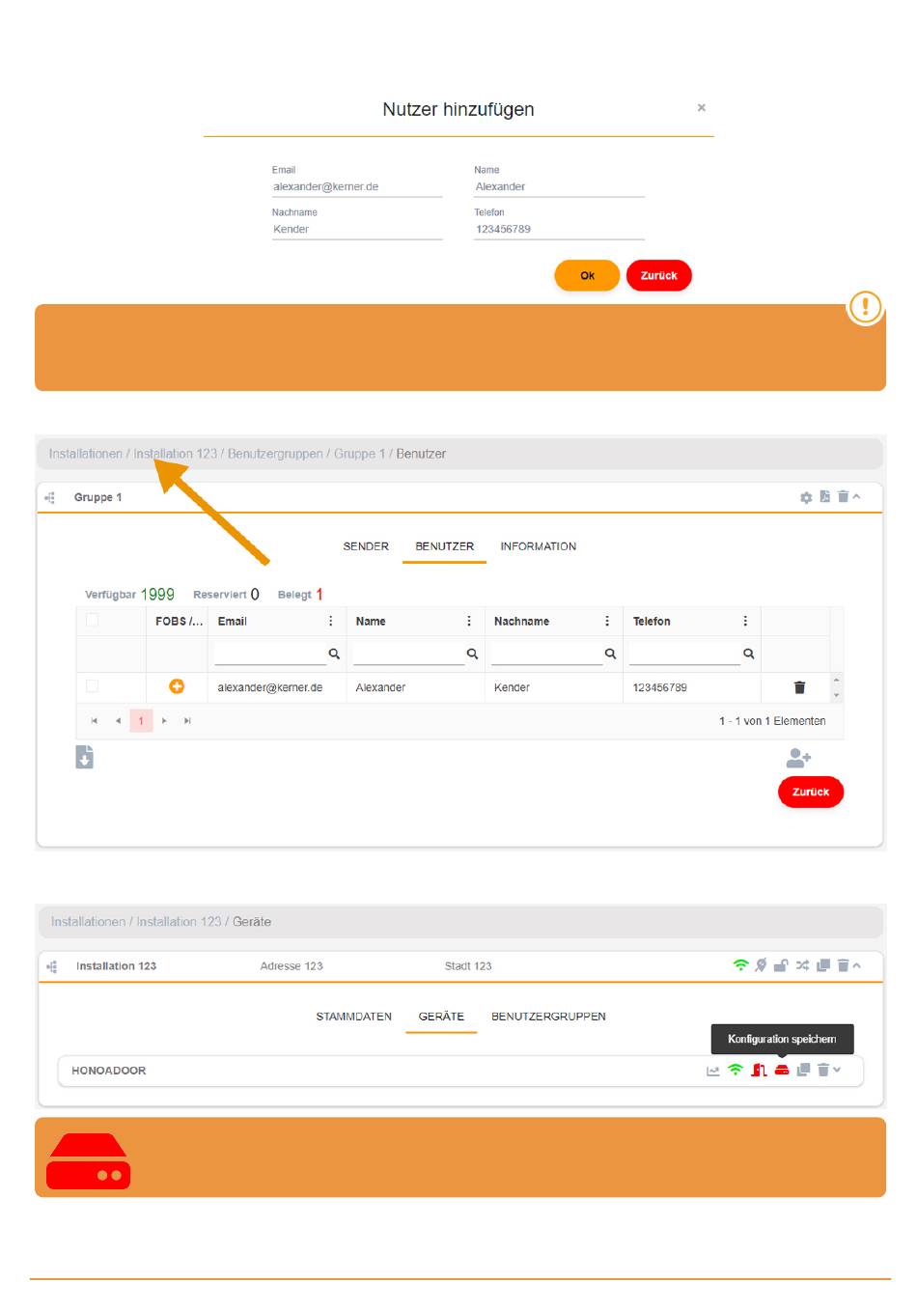Delete Gruppe 1 with trash icon

pyautogui.click(x=843, y=496)
